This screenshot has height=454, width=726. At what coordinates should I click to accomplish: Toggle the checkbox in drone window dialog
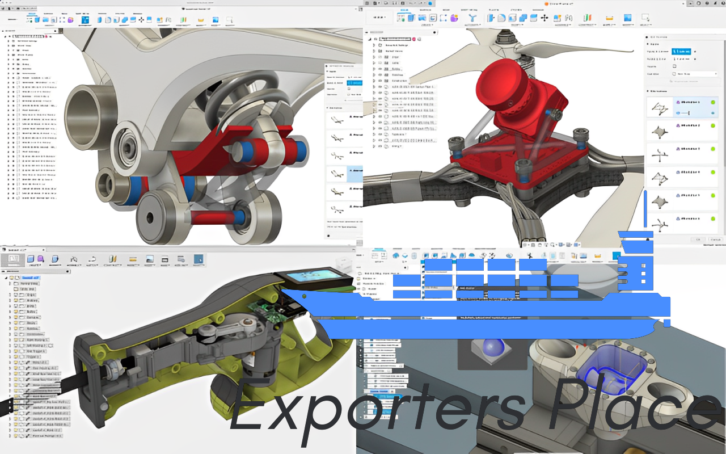click(674, 66)
